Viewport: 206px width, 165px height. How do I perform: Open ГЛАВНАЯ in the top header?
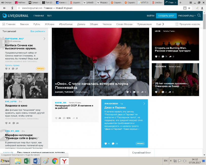39,16
